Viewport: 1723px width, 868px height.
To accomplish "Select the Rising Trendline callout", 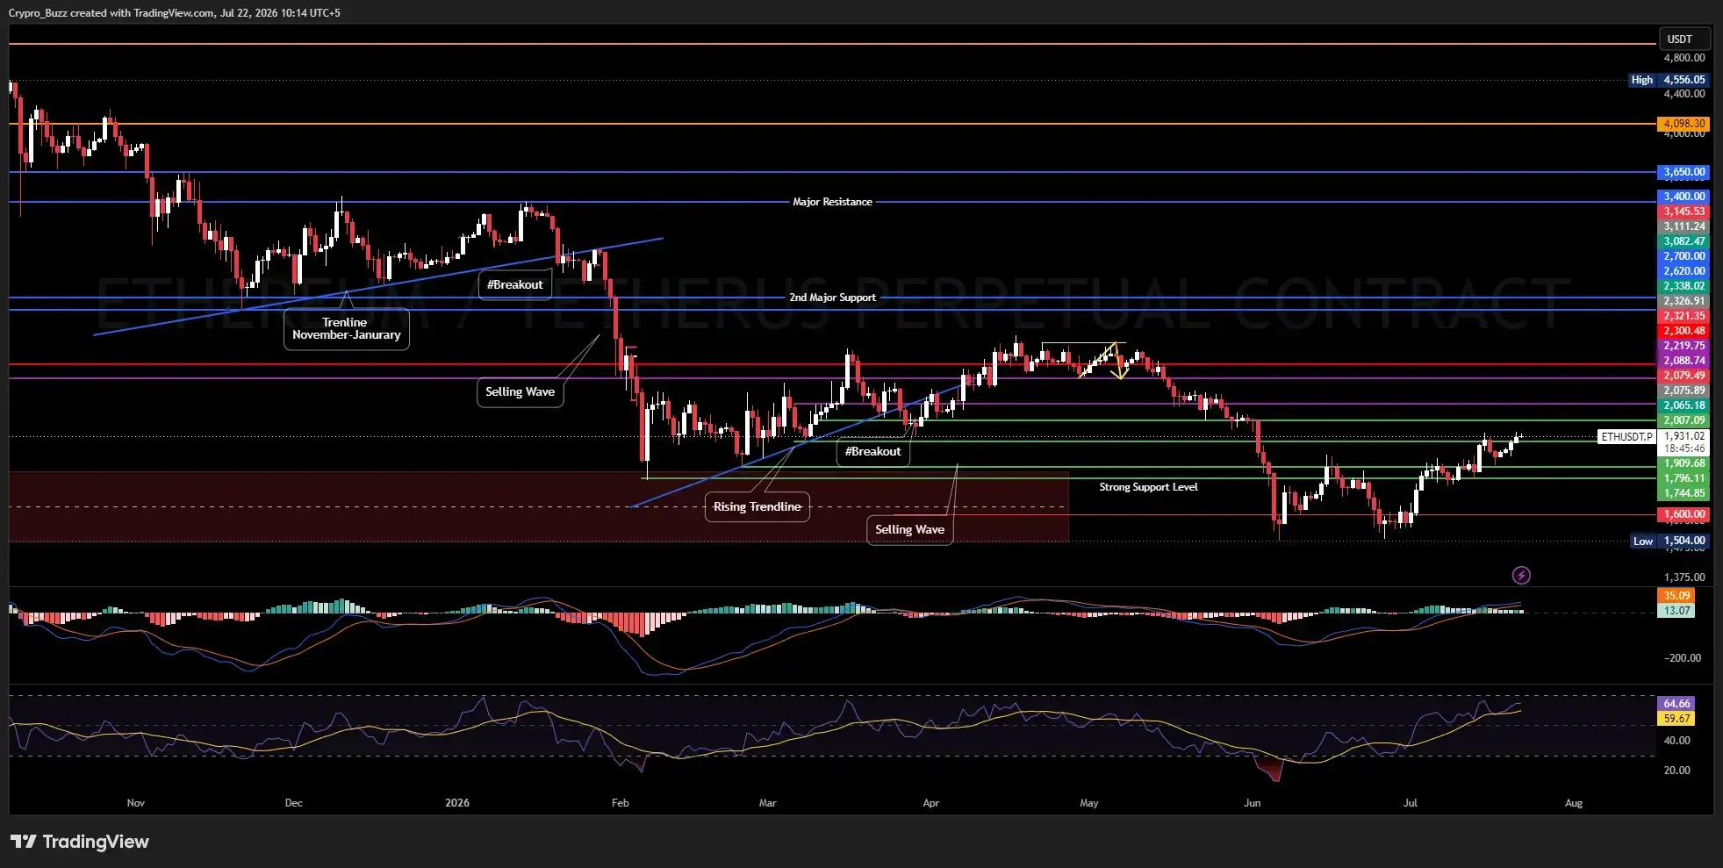I will 757,506.
